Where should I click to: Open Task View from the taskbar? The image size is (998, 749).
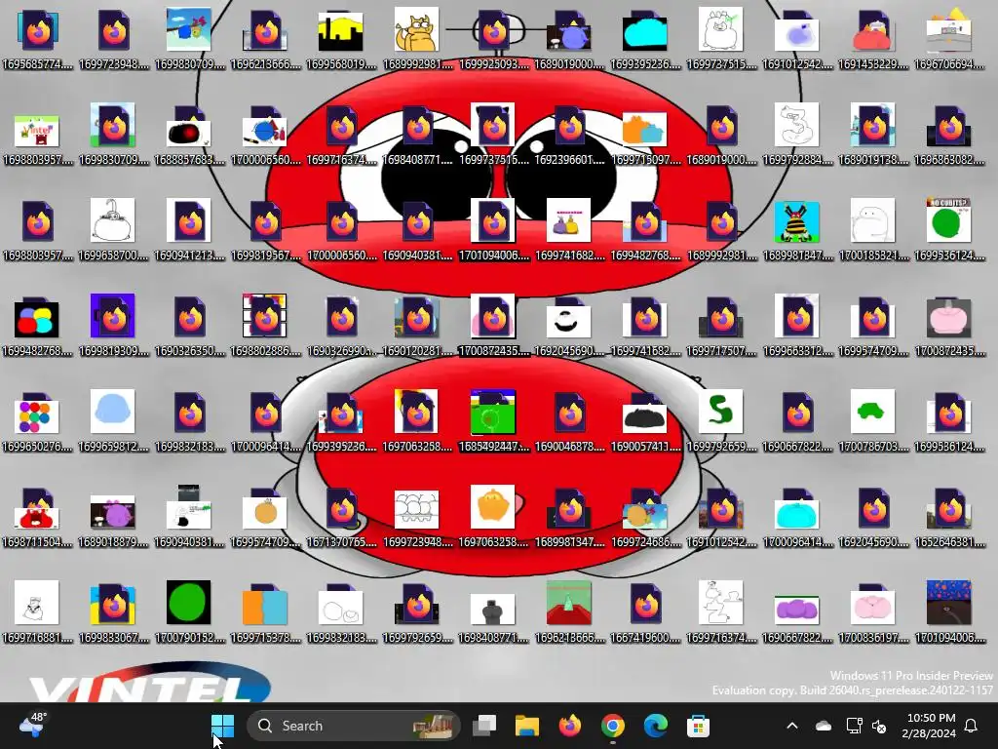[x=484, y=726]
